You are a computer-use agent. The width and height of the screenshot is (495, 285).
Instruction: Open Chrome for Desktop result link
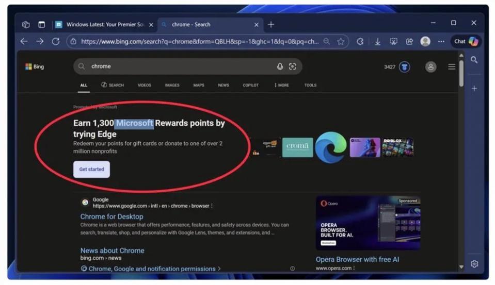click(x=112, y=216)
